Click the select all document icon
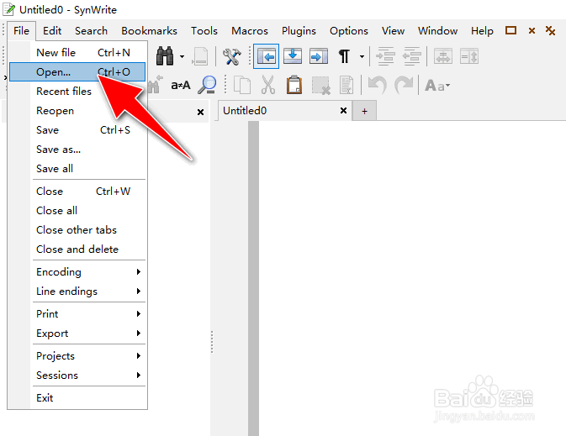The height and width of the screenshot is (436, 566). click(346, 86)
